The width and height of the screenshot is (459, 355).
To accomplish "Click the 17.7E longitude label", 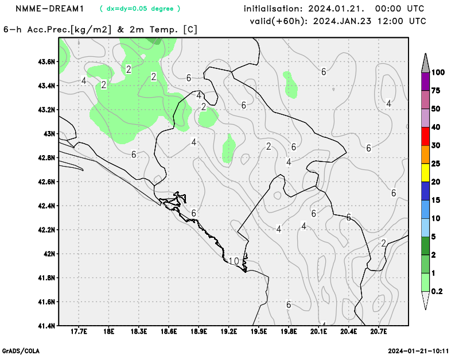I will click(x=79, y=331).
